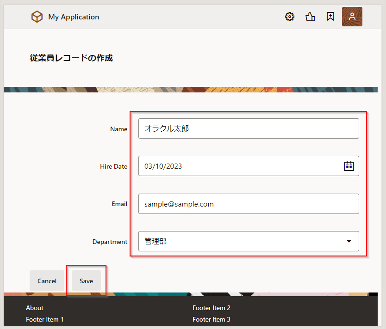
Task: Click into the Email input field
Action: [x=248, y=204]
